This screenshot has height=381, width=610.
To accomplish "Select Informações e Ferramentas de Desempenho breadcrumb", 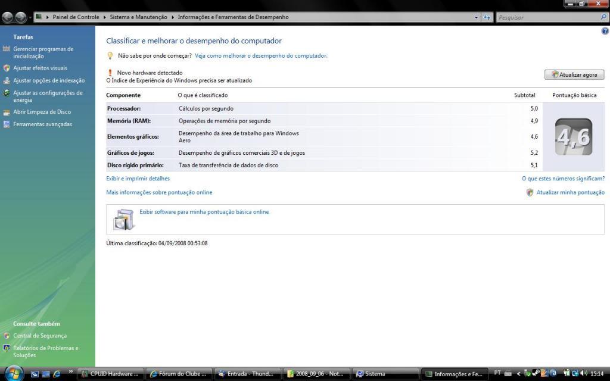I will coord(233,17).
